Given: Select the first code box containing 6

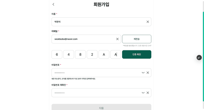Looking at the screenshot, I should [57, 54].
